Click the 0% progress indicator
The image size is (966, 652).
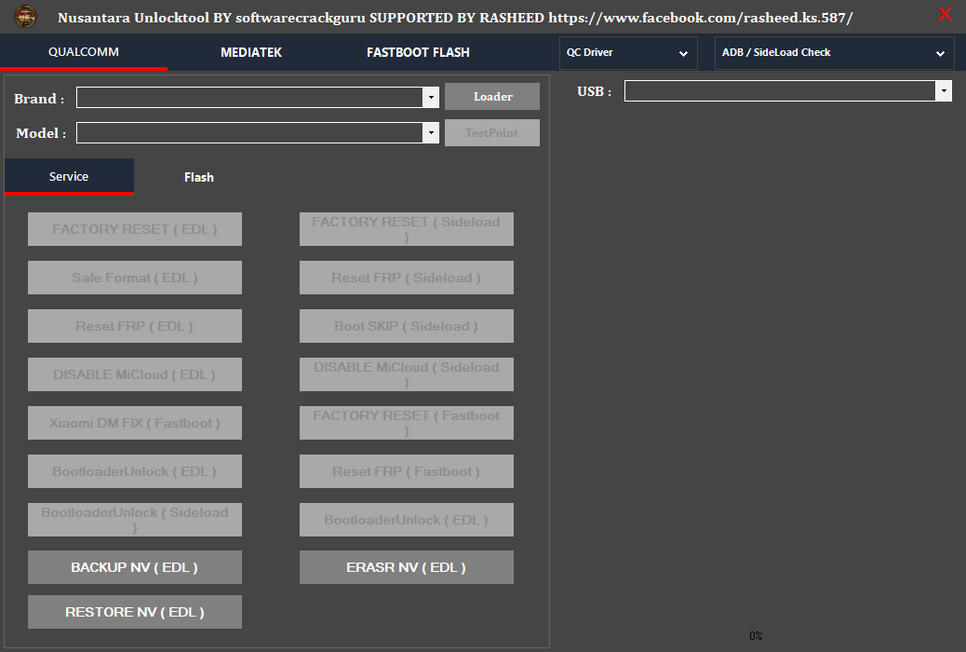(x=755, y=635)
